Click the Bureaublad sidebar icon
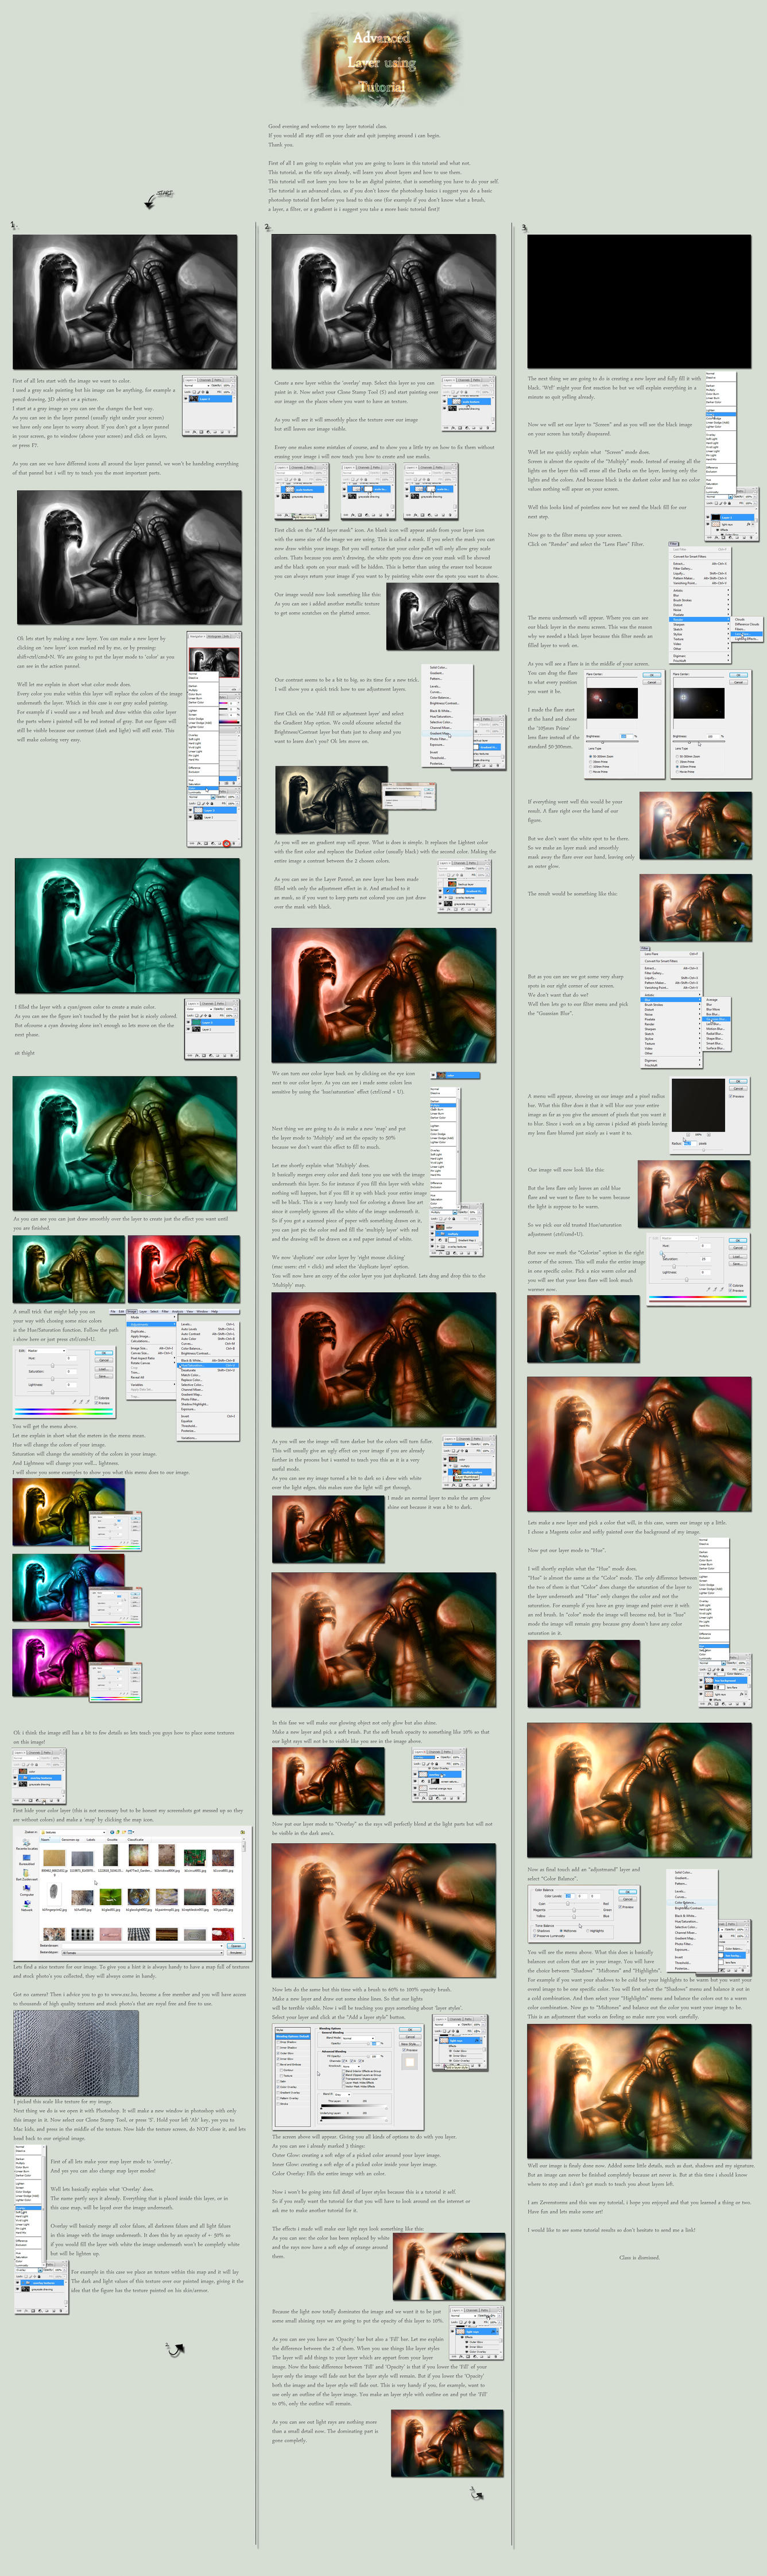Image resolution: width=767 pixels, height=2576 pixels. (26, 1860)
